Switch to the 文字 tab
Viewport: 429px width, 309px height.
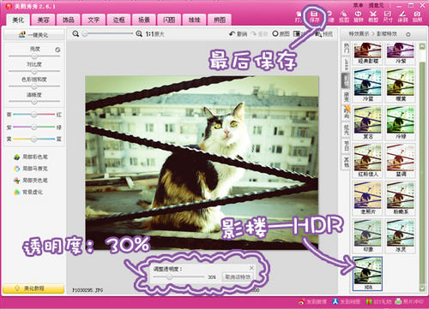[94, 20]
